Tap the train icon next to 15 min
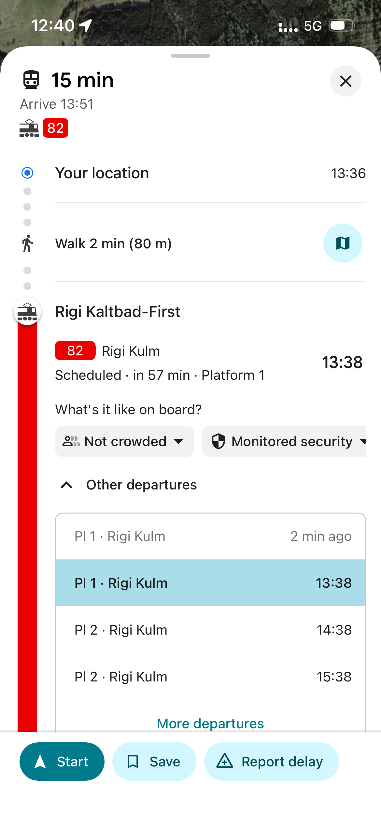The width and height of the screenshot is (381, 824). [31, 80]
